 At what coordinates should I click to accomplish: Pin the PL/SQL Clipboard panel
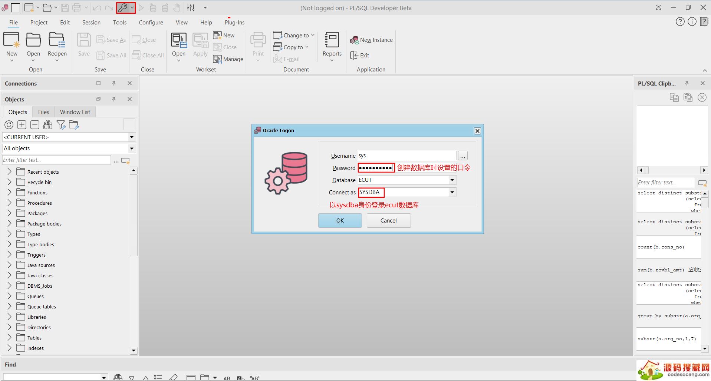pyautogui.click(x=687, y=83)
